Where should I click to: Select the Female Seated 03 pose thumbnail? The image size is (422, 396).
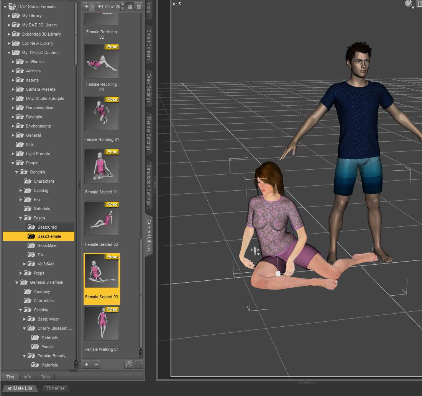coord(102,271)
